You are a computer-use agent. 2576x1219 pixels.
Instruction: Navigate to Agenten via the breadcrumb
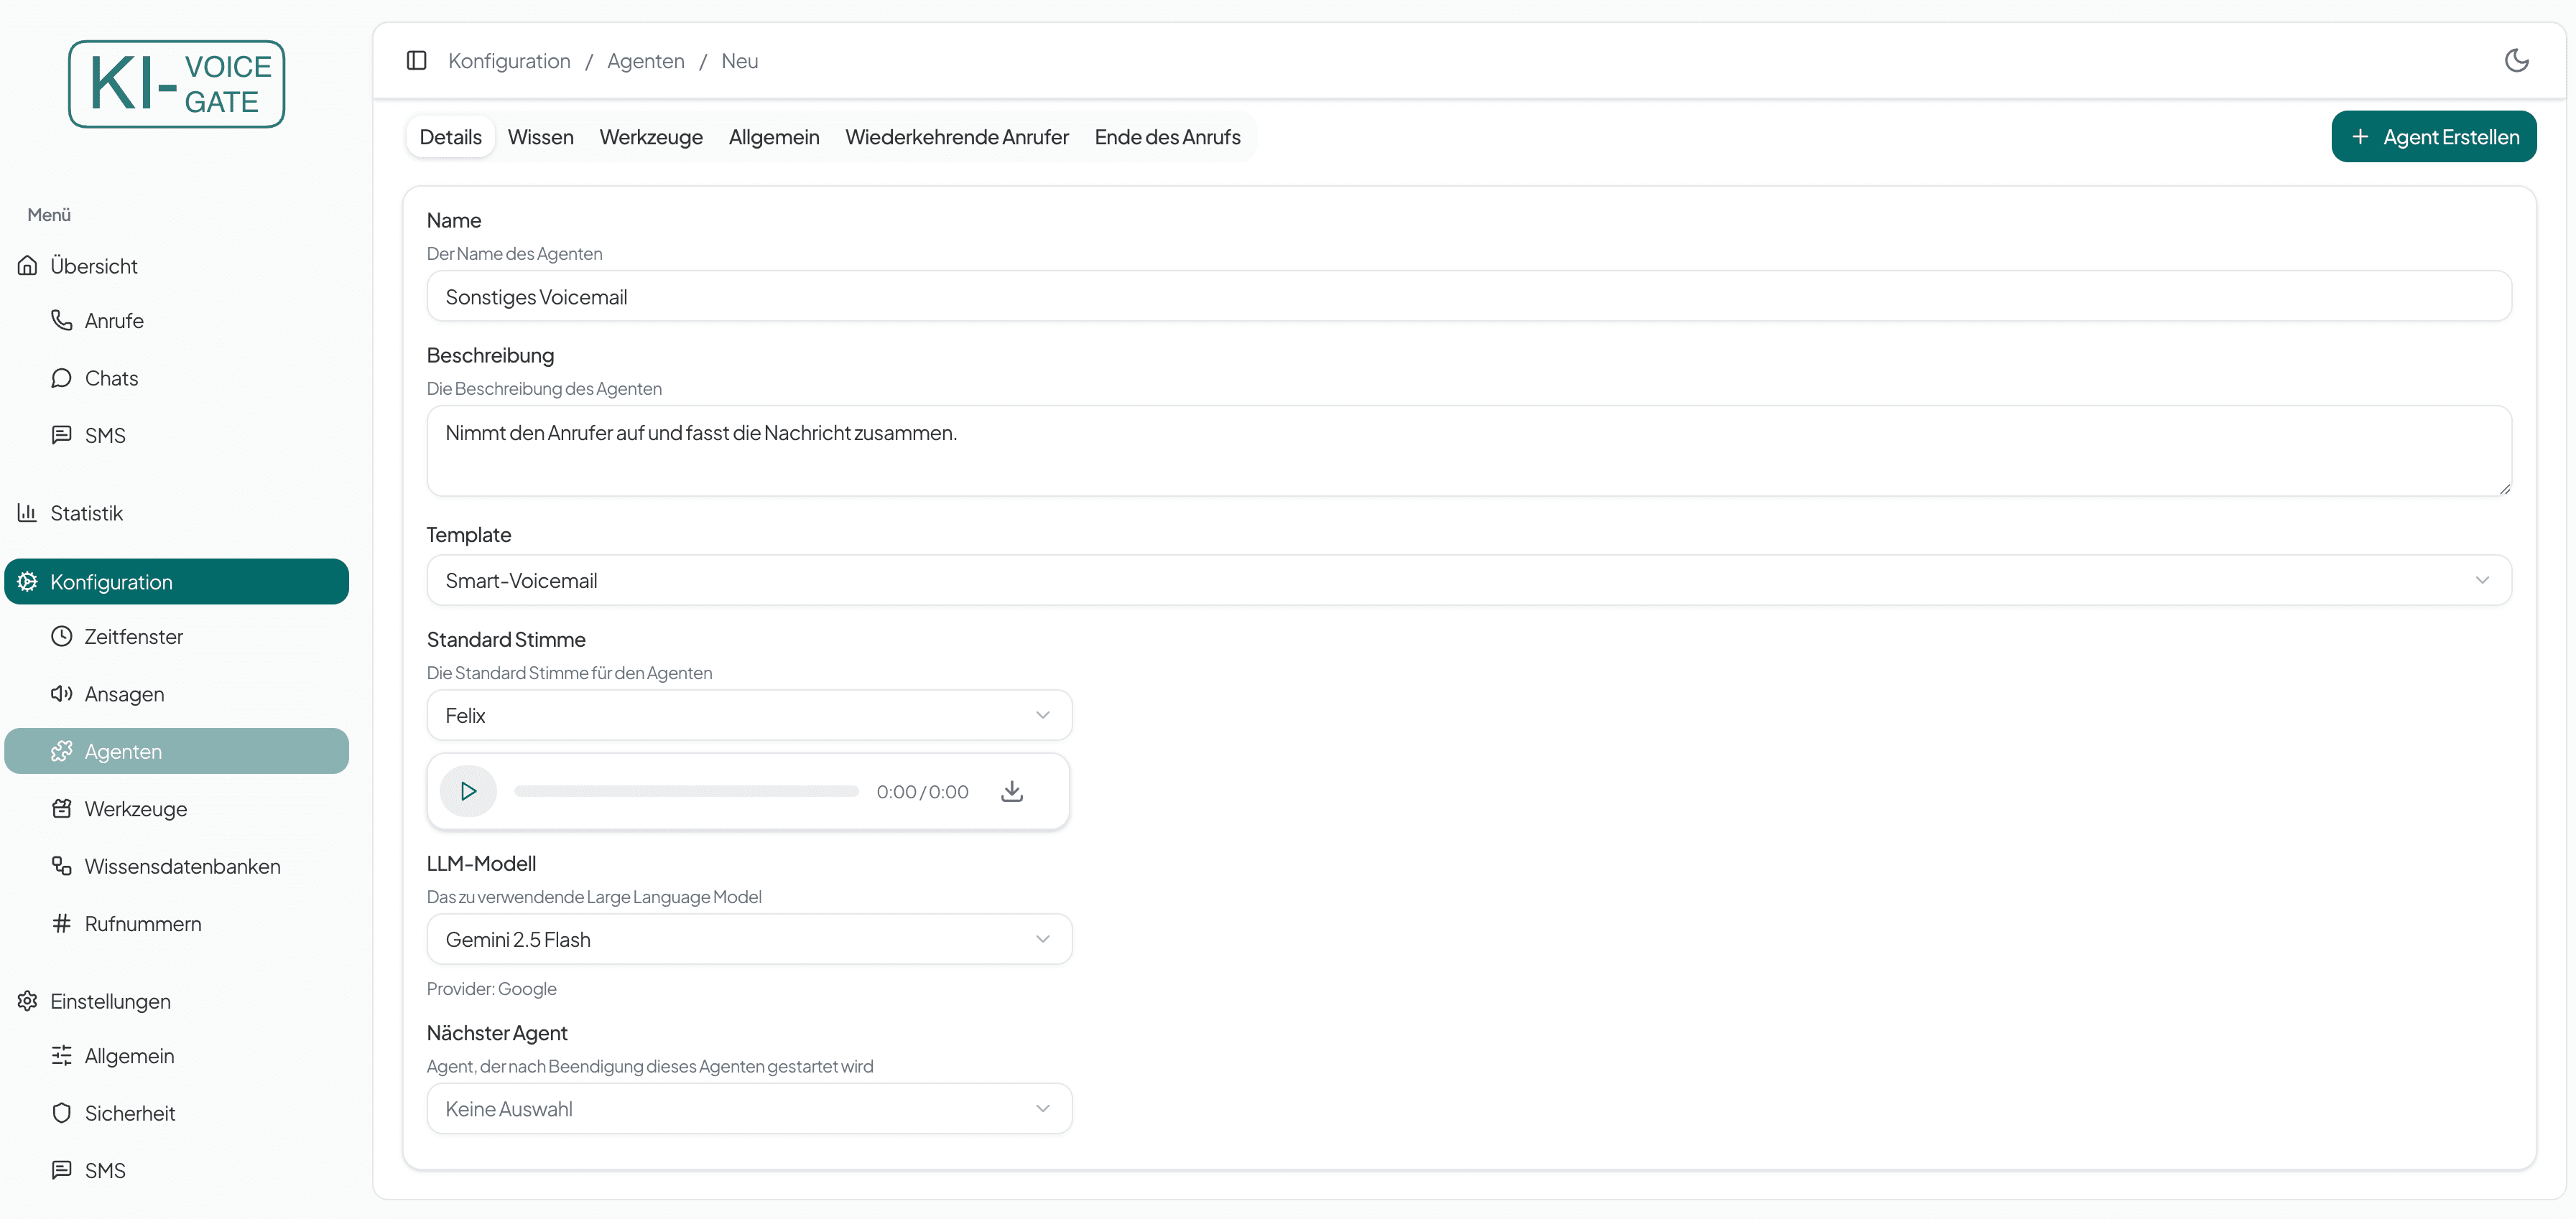click(645, 60)
